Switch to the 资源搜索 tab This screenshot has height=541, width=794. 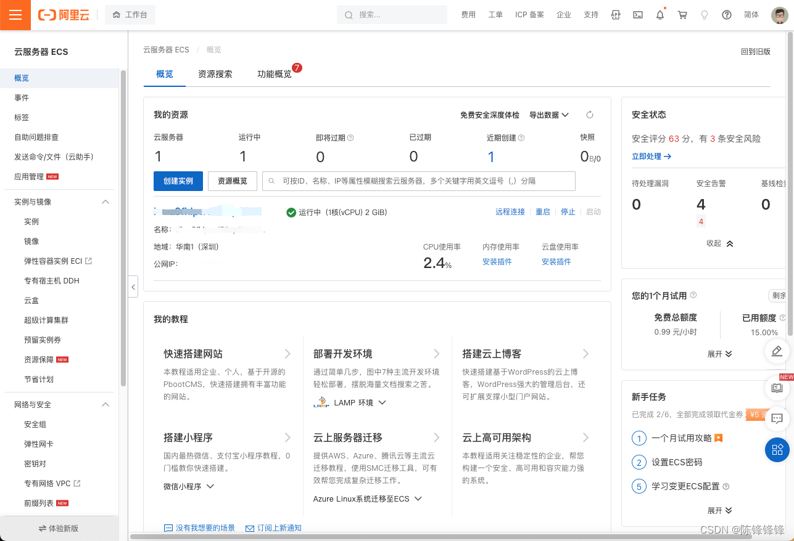(x=215, y=73)
